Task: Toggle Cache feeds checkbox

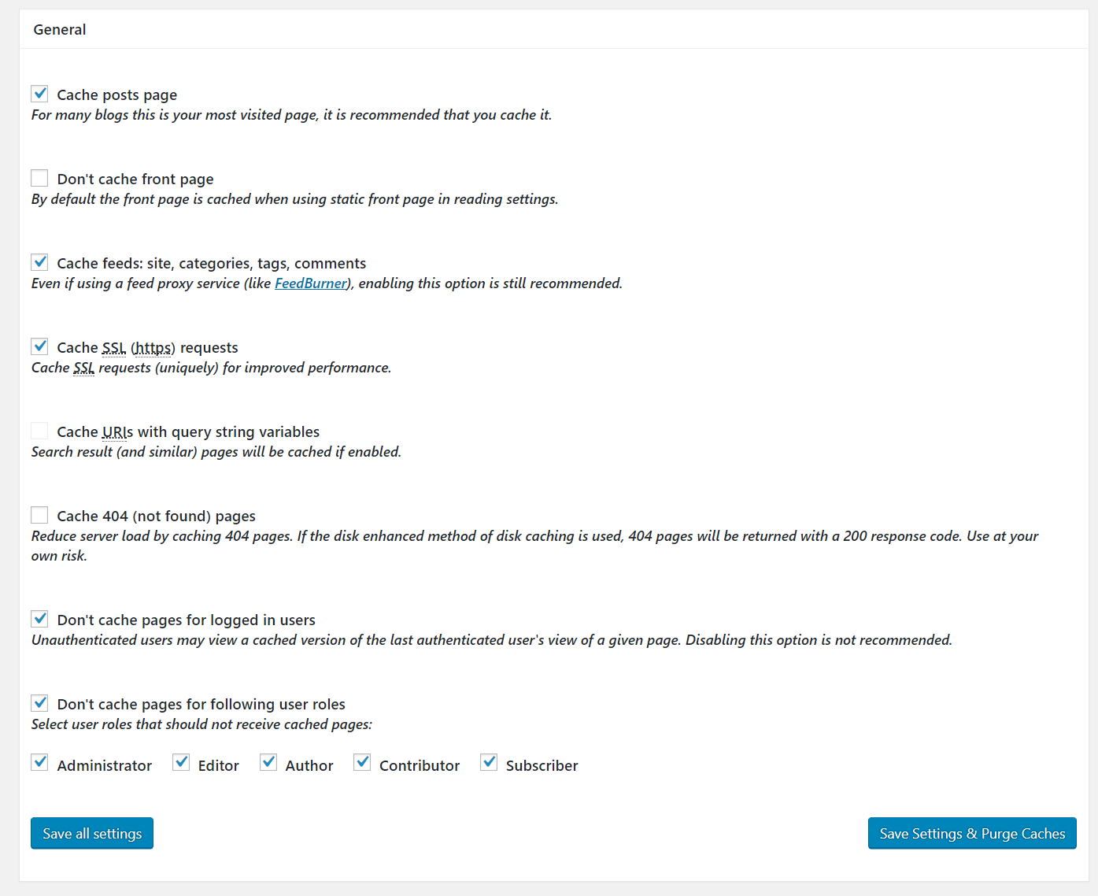Action: point(39,262)
